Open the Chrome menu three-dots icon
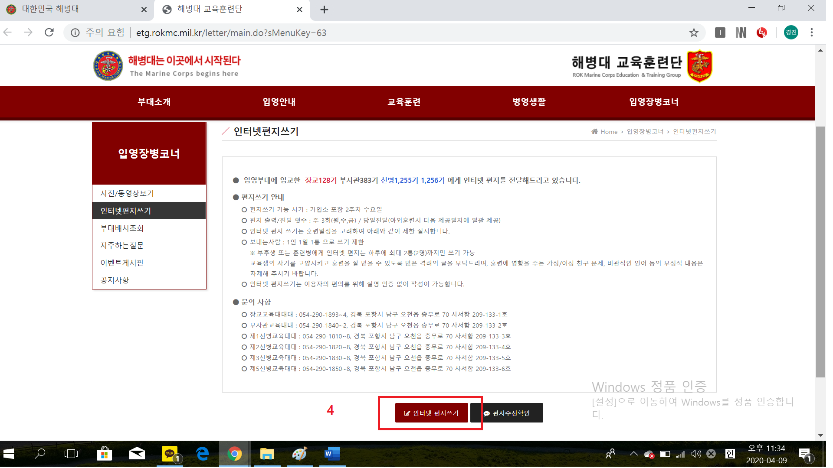Image resolution: width=833 pixels, height=468 pixels. pyautogui.click(x=811, y=32)
